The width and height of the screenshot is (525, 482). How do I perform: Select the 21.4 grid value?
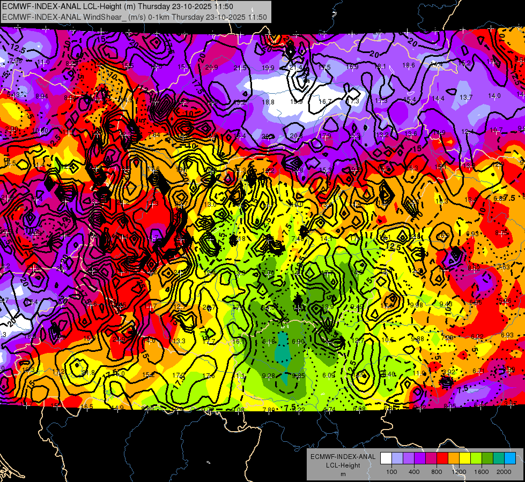[295, 68]
